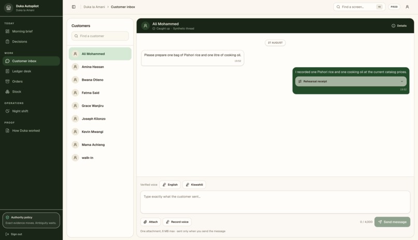Click Fatma Said's avatar icon
The image size is (418, 240).
[x=75, y=93]
